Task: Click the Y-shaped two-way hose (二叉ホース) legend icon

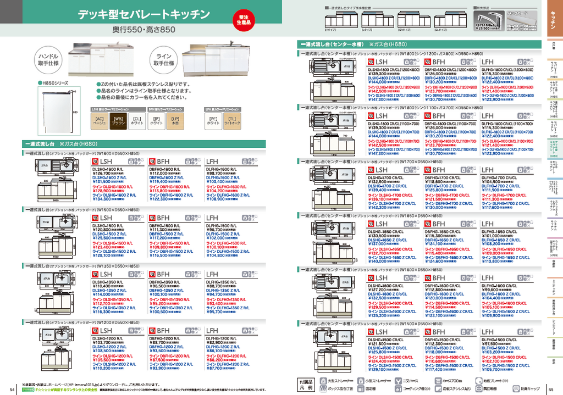Action: (398, 381)
